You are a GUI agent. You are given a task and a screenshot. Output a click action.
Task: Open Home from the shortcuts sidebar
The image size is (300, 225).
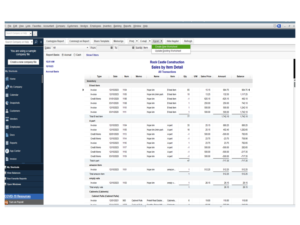coord(7,79)
